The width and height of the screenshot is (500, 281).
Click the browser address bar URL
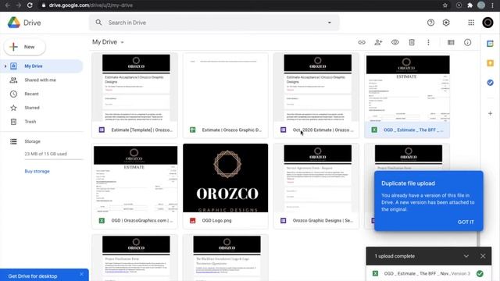(91, 5)
